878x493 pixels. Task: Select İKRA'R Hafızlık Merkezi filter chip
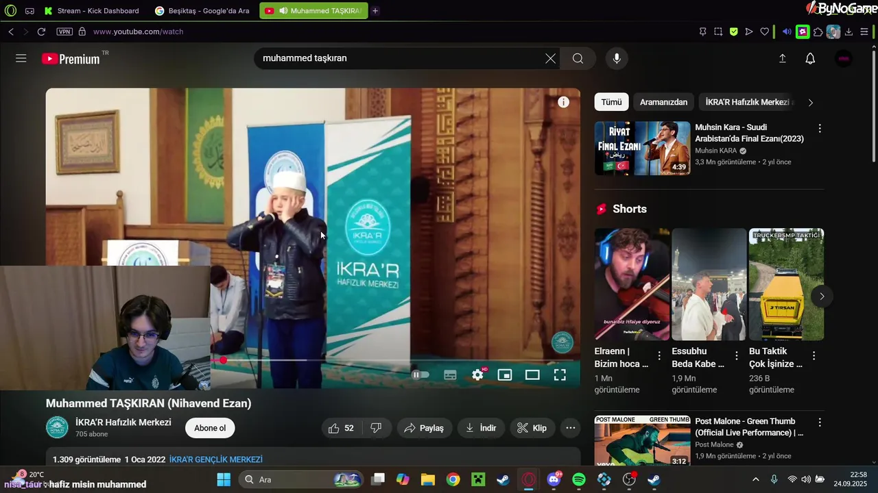[748, 102]
